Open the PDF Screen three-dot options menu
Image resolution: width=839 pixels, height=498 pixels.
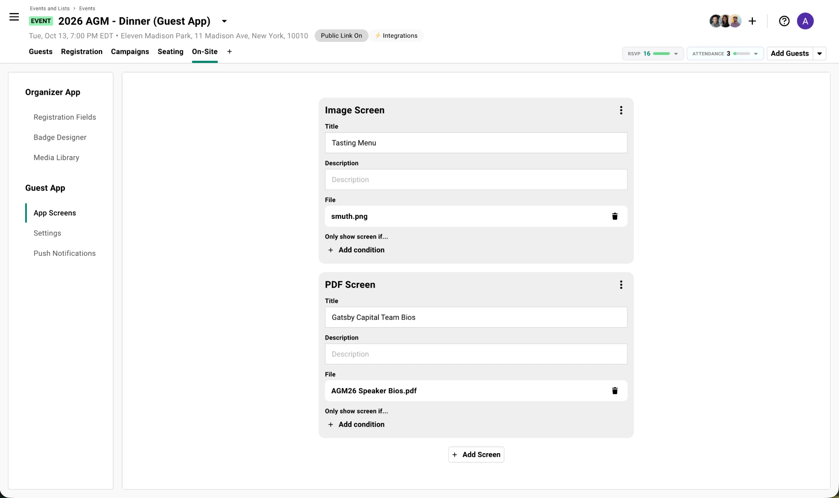[621, 285]
